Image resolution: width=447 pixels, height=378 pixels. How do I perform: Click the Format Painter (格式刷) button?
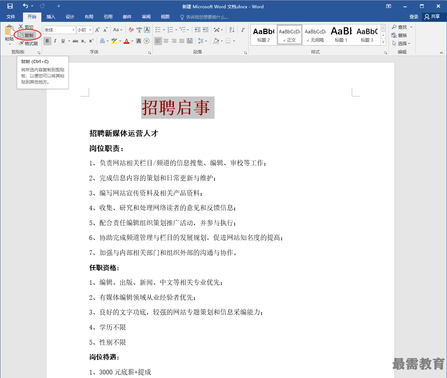click(28, 43)
